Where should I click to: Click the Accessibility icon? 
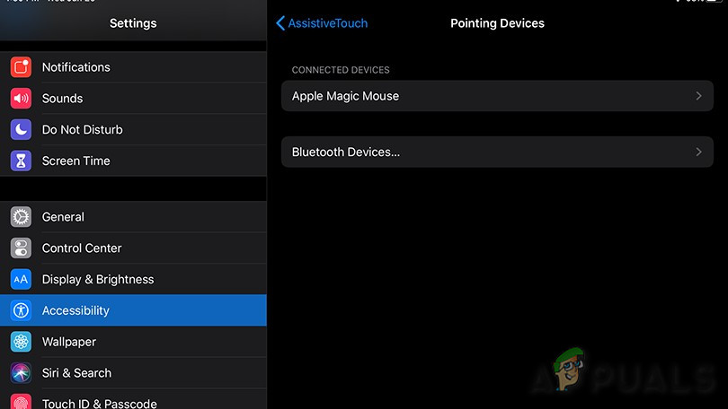point(21,311)
